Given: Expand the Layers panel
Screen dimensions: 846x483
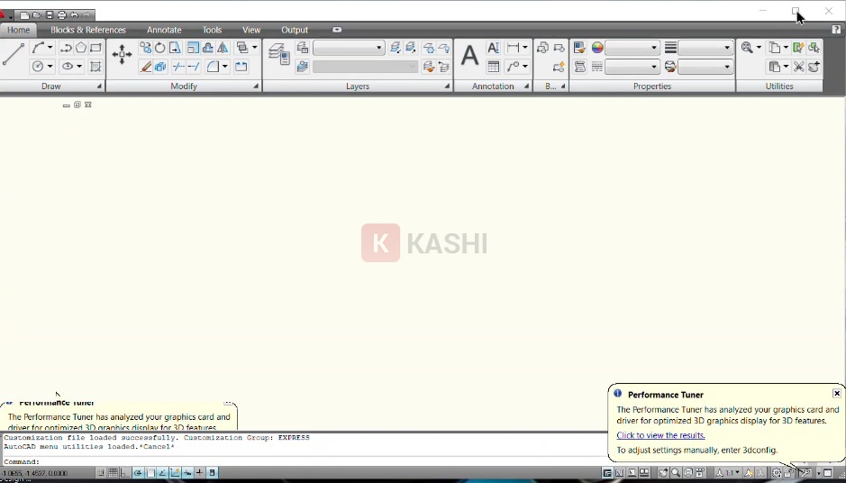Looking at the screenshot, I should (x=447, y=87).
